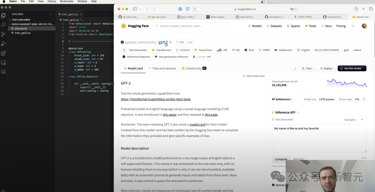Open the Examples dropdown

point(354,120)
